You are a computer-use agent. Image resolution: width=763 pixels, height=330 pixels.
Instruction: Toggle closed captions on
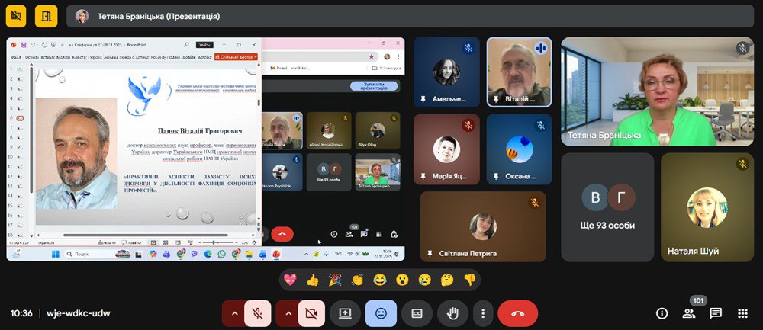[417, 313]
